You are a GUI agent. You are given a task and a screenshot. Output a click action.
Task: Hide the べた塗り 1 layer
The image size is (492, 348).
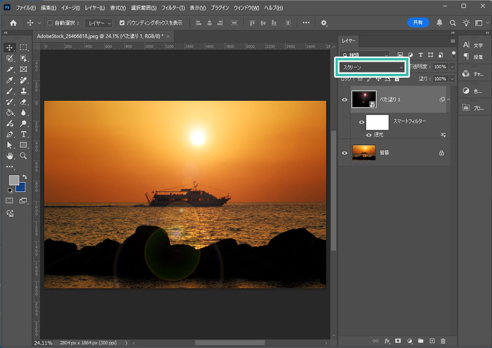coord(344,99)
